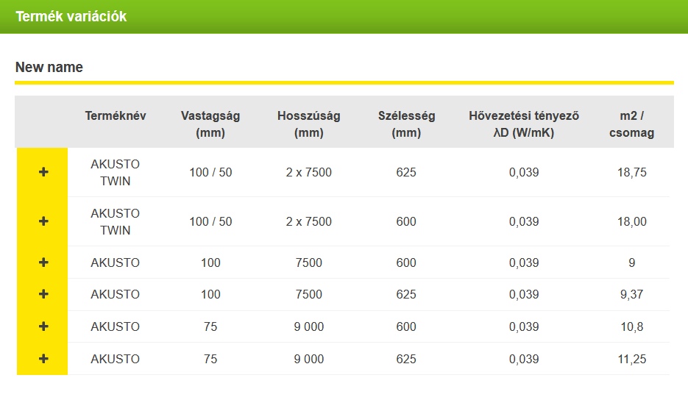The height and width of the screenshot is (400, 688).
Task: Click the 100 / 50 thickness in second row
Action: click(x=210, y=221)
